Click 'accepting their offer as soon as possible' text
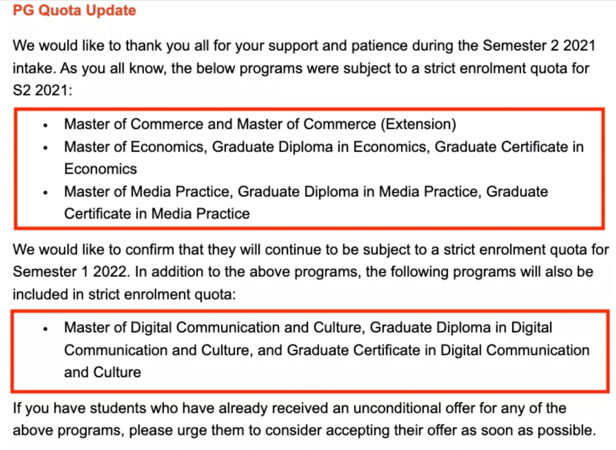 coord(459,431)
